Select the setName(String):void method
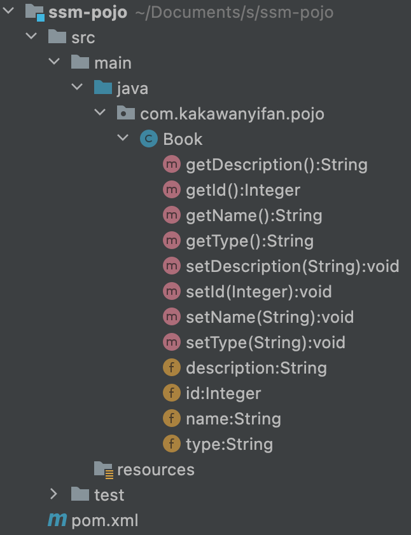 click(269, 317)
